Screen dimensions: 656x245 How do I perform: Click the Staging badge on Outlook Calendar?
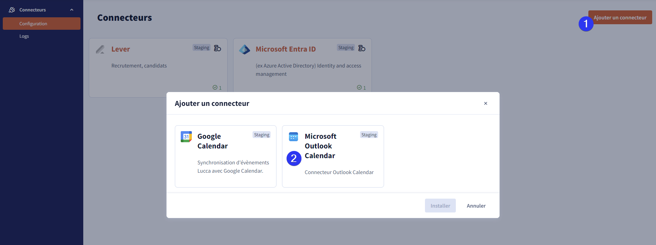tap(369, 135)
